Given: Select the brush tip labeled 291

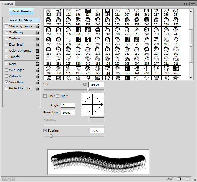Looking at the screenshot, I should pos(156,70).
